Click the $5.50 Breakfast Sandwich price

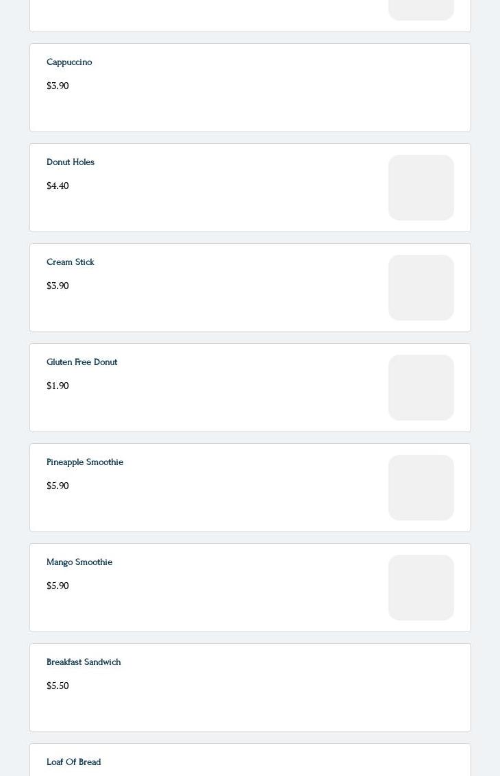coord(58,686)
